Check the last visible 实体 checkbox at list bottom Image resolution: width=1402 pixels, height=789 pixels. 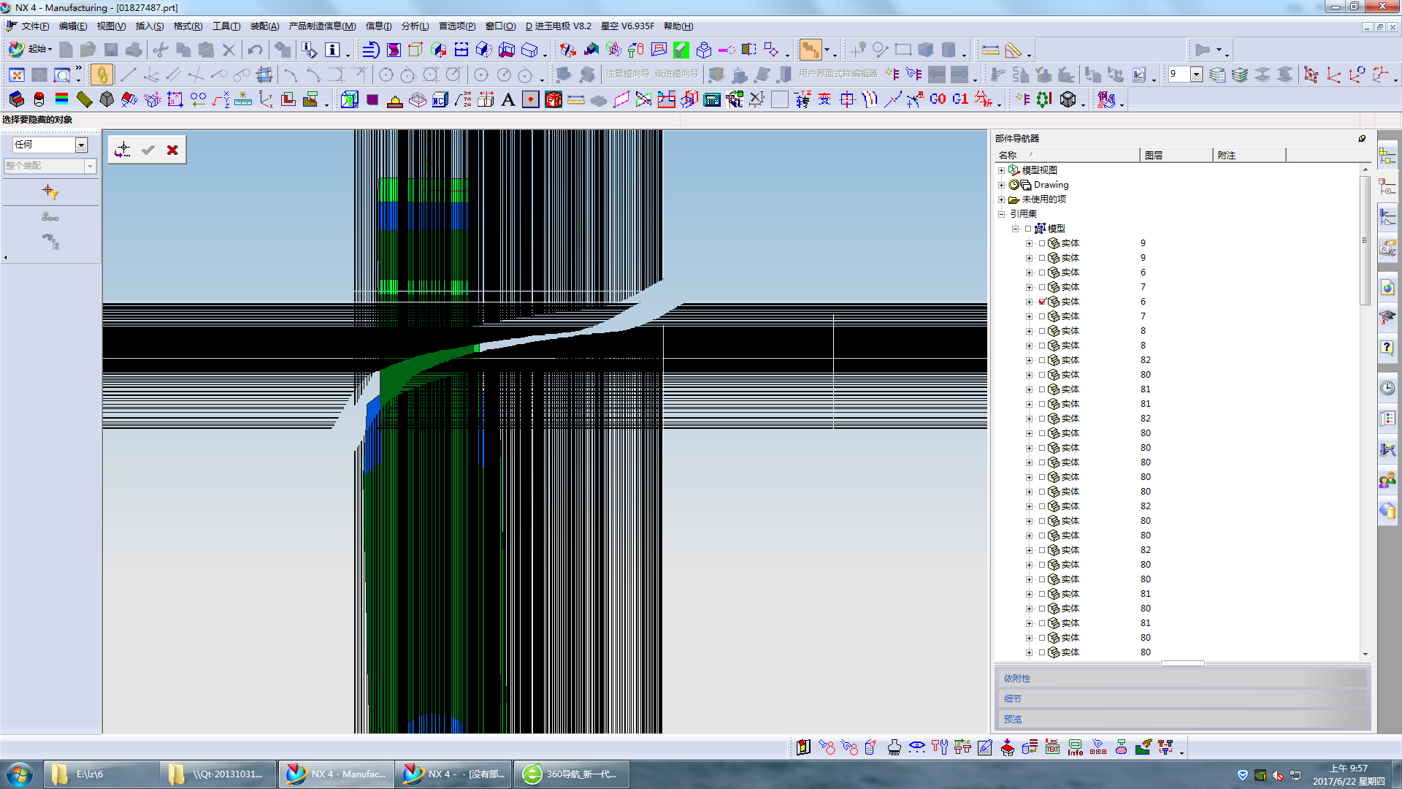(1042, 652)
